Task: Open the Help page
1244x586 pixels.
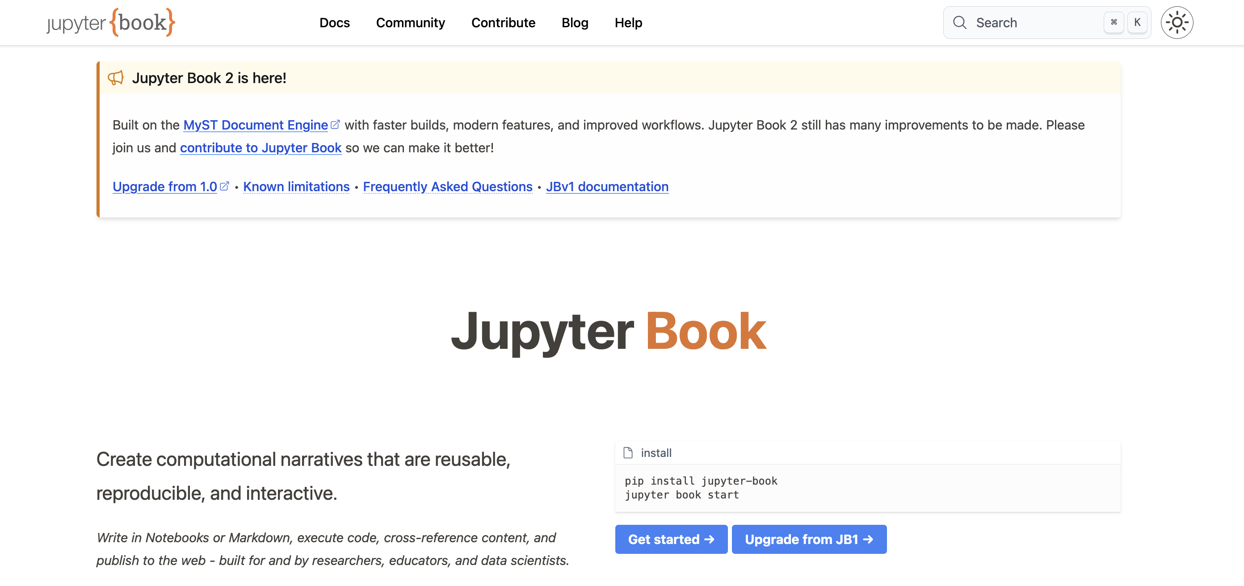Action: coord(628,22)
